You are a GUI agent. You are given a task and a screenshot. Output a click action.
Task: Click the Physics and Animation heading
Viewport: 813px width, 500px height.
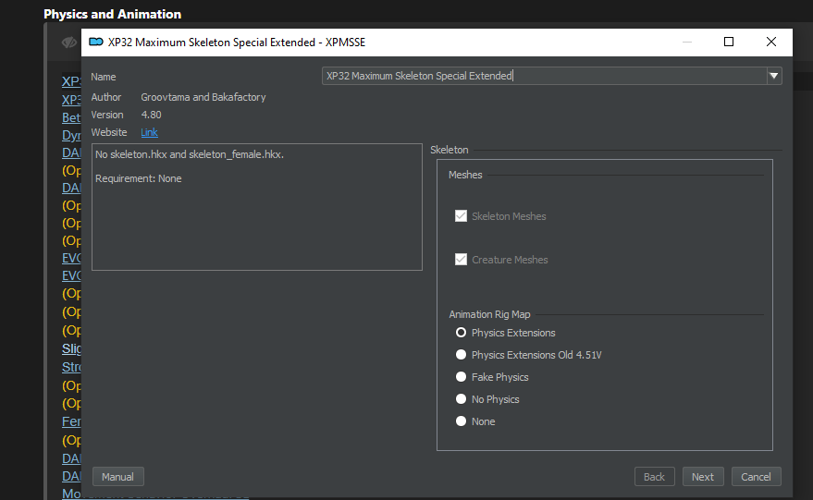(x=113, y=14)
